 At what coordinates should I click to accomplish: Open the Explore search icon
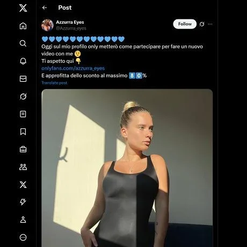tap(23, 43)
